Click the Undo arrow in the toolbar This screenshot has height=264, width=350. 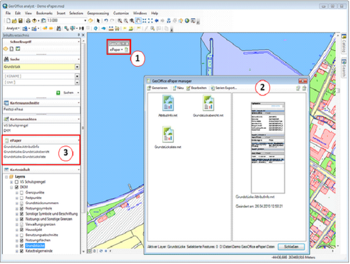106,20
